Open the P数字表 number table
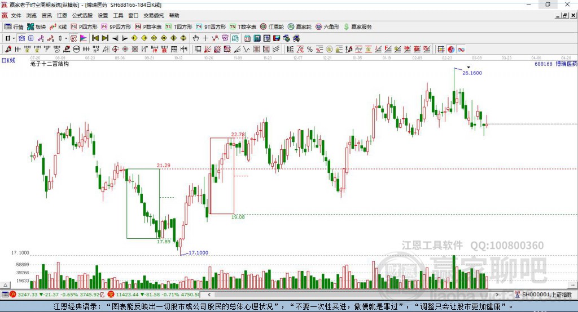Screen dimensions: 578x312 click(148, 27)
